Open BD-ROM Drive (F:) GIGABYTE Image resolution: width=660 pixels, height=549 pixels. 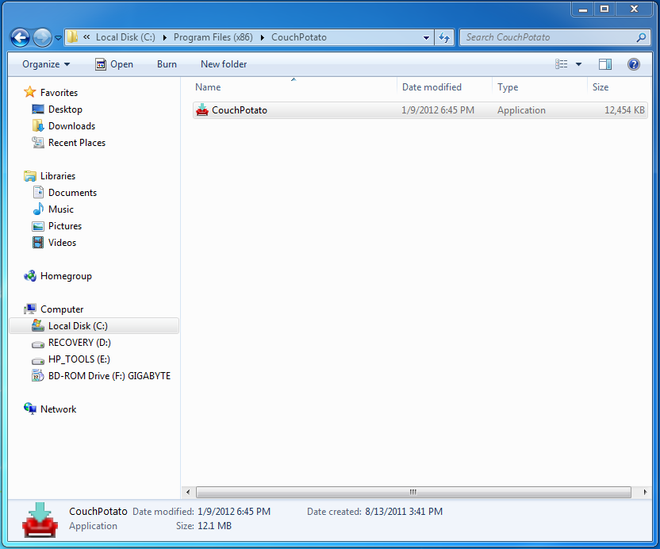click(x=109, y=376)
